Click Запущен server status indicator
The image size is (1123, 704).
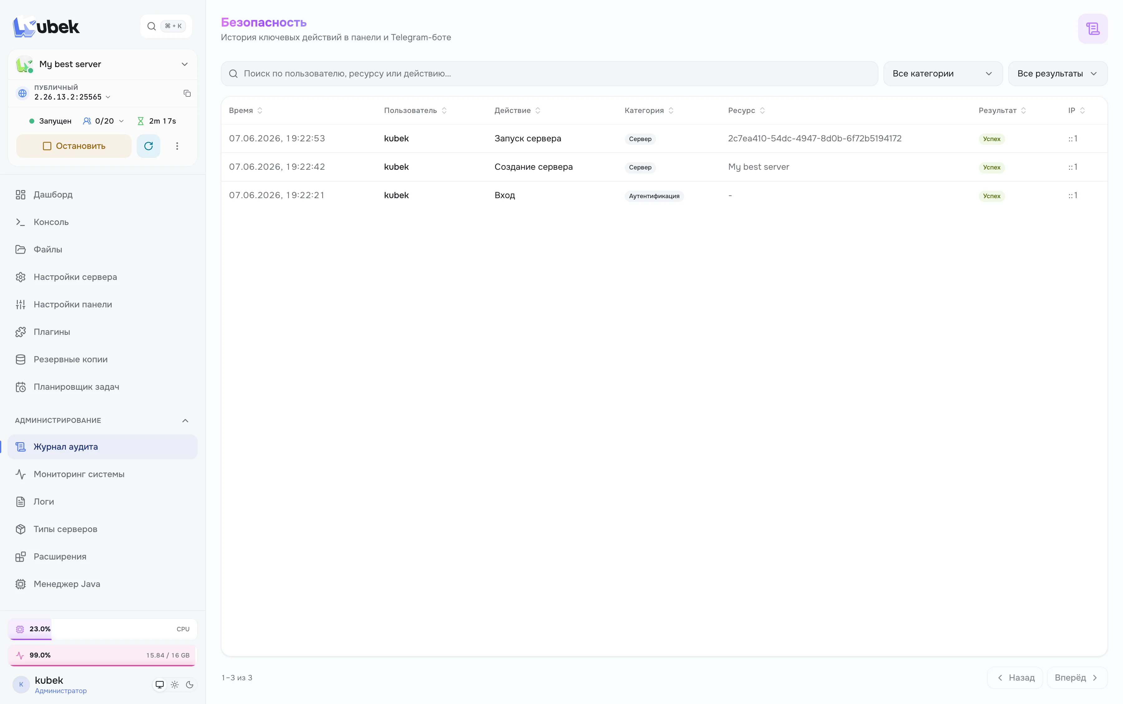(50, 121)
